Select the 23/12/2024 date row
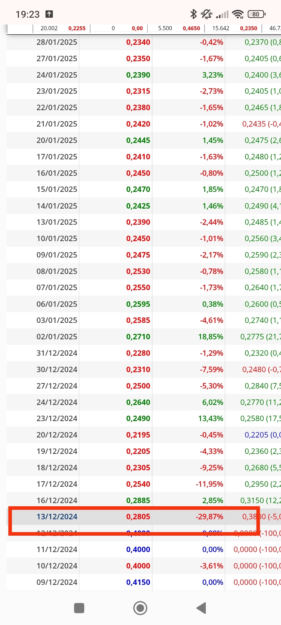 [144, 418]
